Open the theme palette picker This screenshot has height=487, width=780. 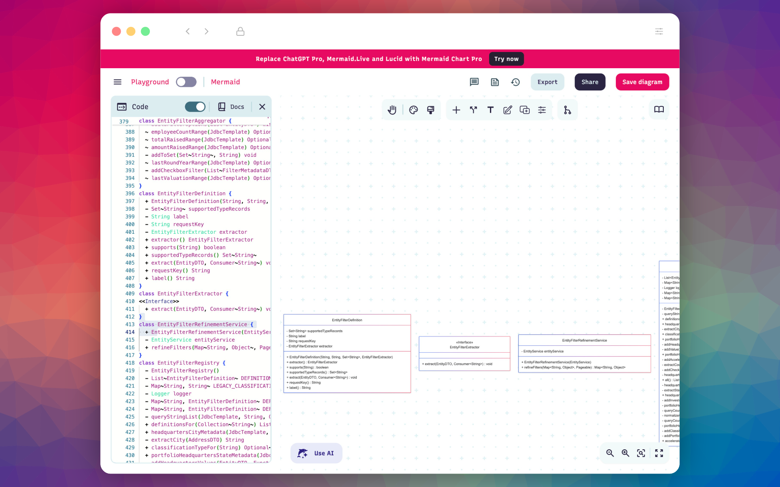point(414,110)
